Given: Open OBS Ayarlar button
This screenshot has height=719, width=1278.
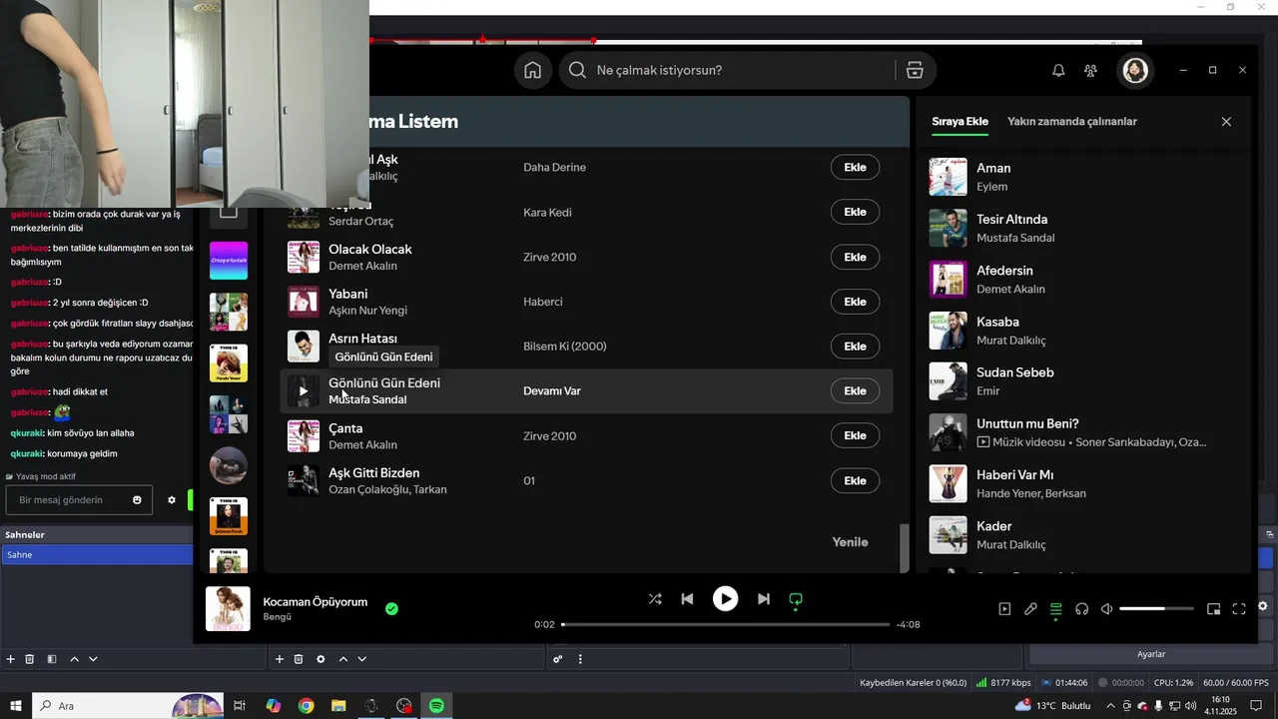Looking at the screenshot, I should tap(1151, 654).
